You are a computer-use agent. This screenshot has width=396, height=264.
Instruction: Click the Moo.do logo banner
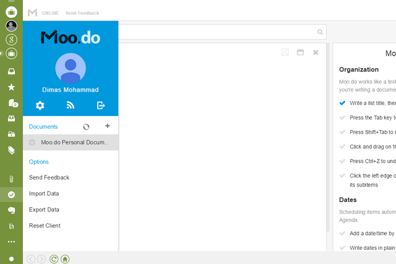[x=71, y=37]
